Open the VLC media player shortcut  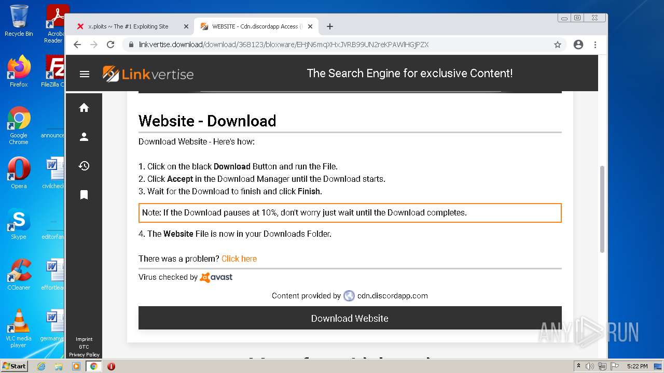tap(19, 328)
